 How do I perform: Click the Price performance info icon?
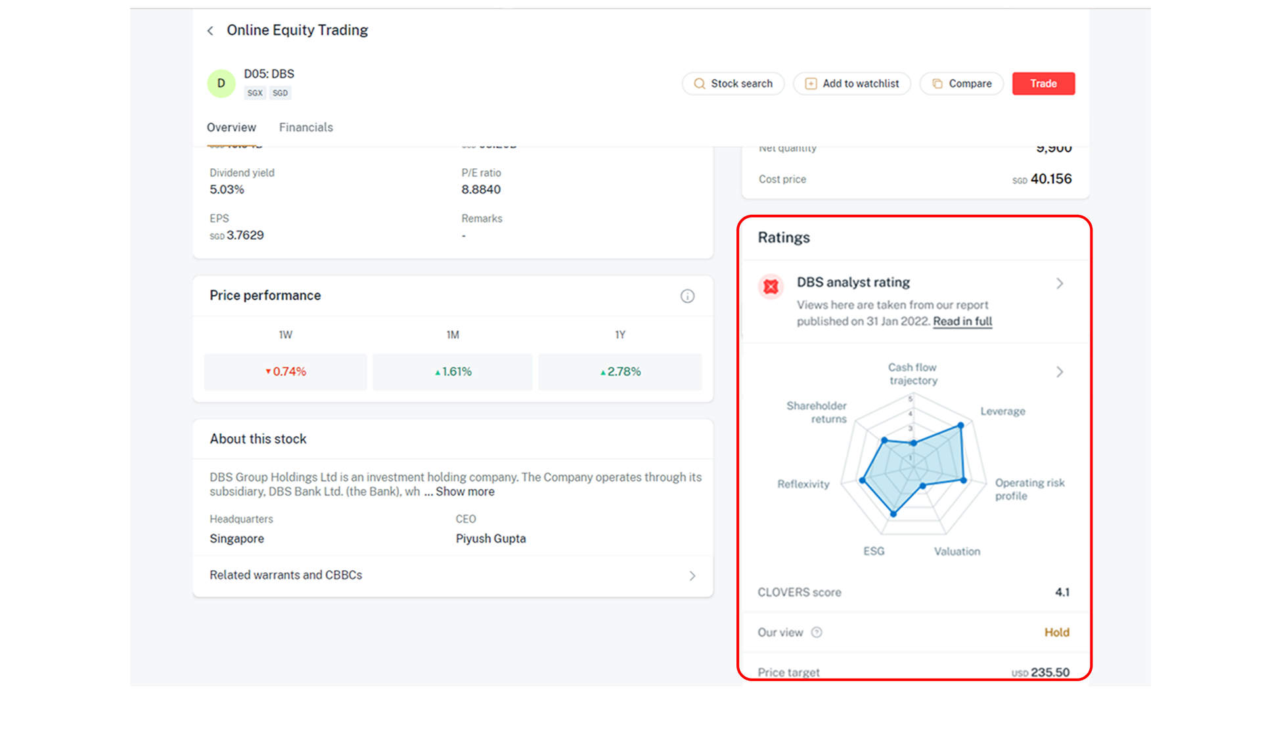[x=687, y=296]
